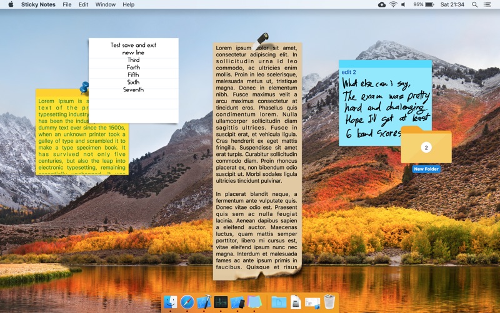Open the Apple menu
This screenshot has height=313, width=500.
[x=11, y=4]
